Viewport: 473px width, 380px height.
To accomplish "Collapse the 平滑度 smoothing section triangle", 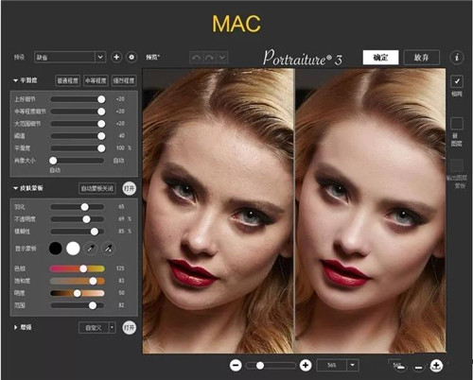I will coord(15,80).
